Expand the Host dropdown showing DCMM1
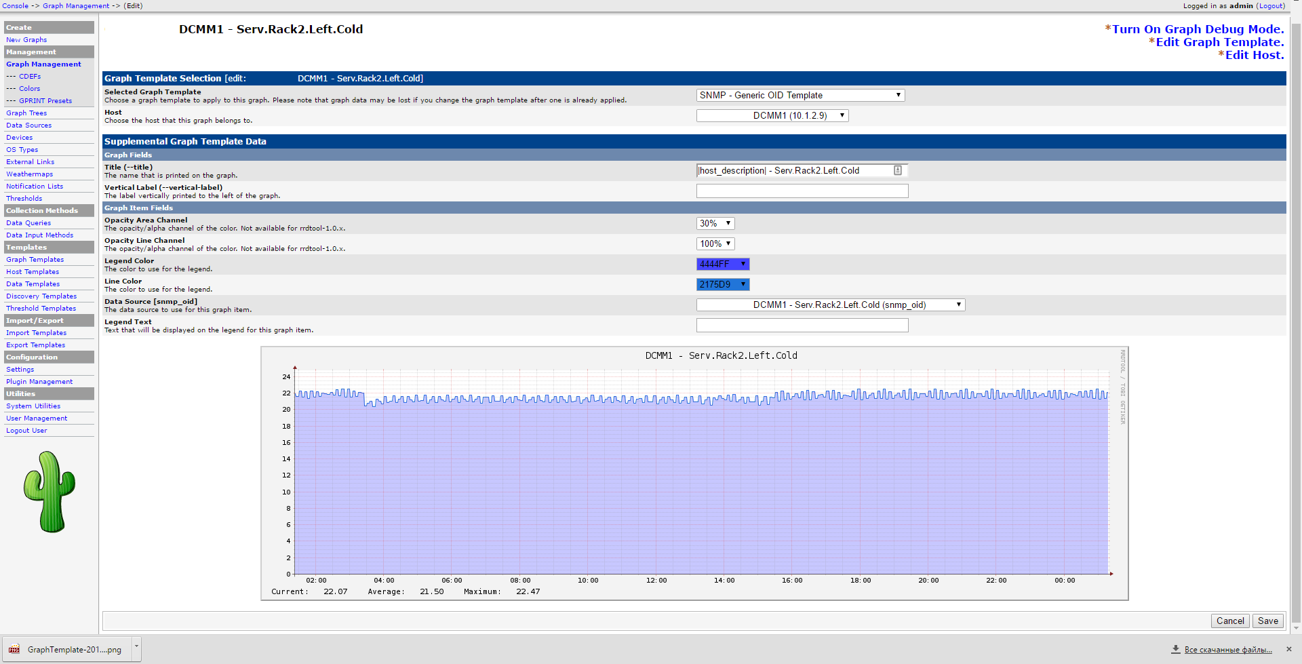The width and height of the screenshot is (1302, 664). tap(772, 116)
